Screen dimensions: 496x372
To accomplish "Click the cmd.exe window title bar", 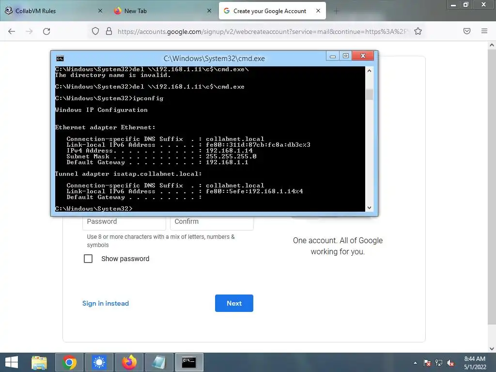I will [214, 59].
